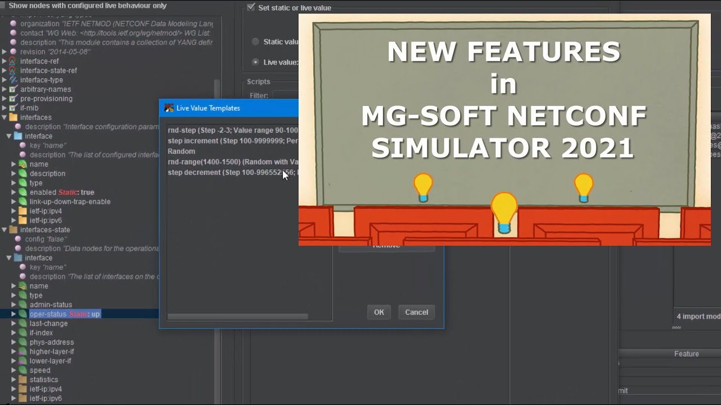Click the templates list horizontal scrollbar

click(x=238, y=317)
